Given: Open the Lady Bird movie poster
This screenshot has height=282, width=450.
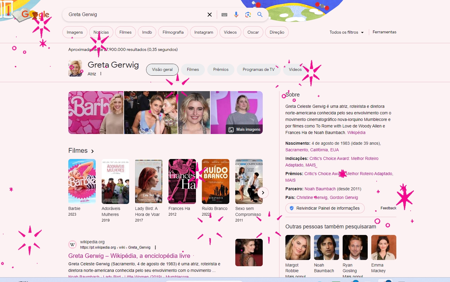Looking at the screenshot, I should click(x=149, y=181).
